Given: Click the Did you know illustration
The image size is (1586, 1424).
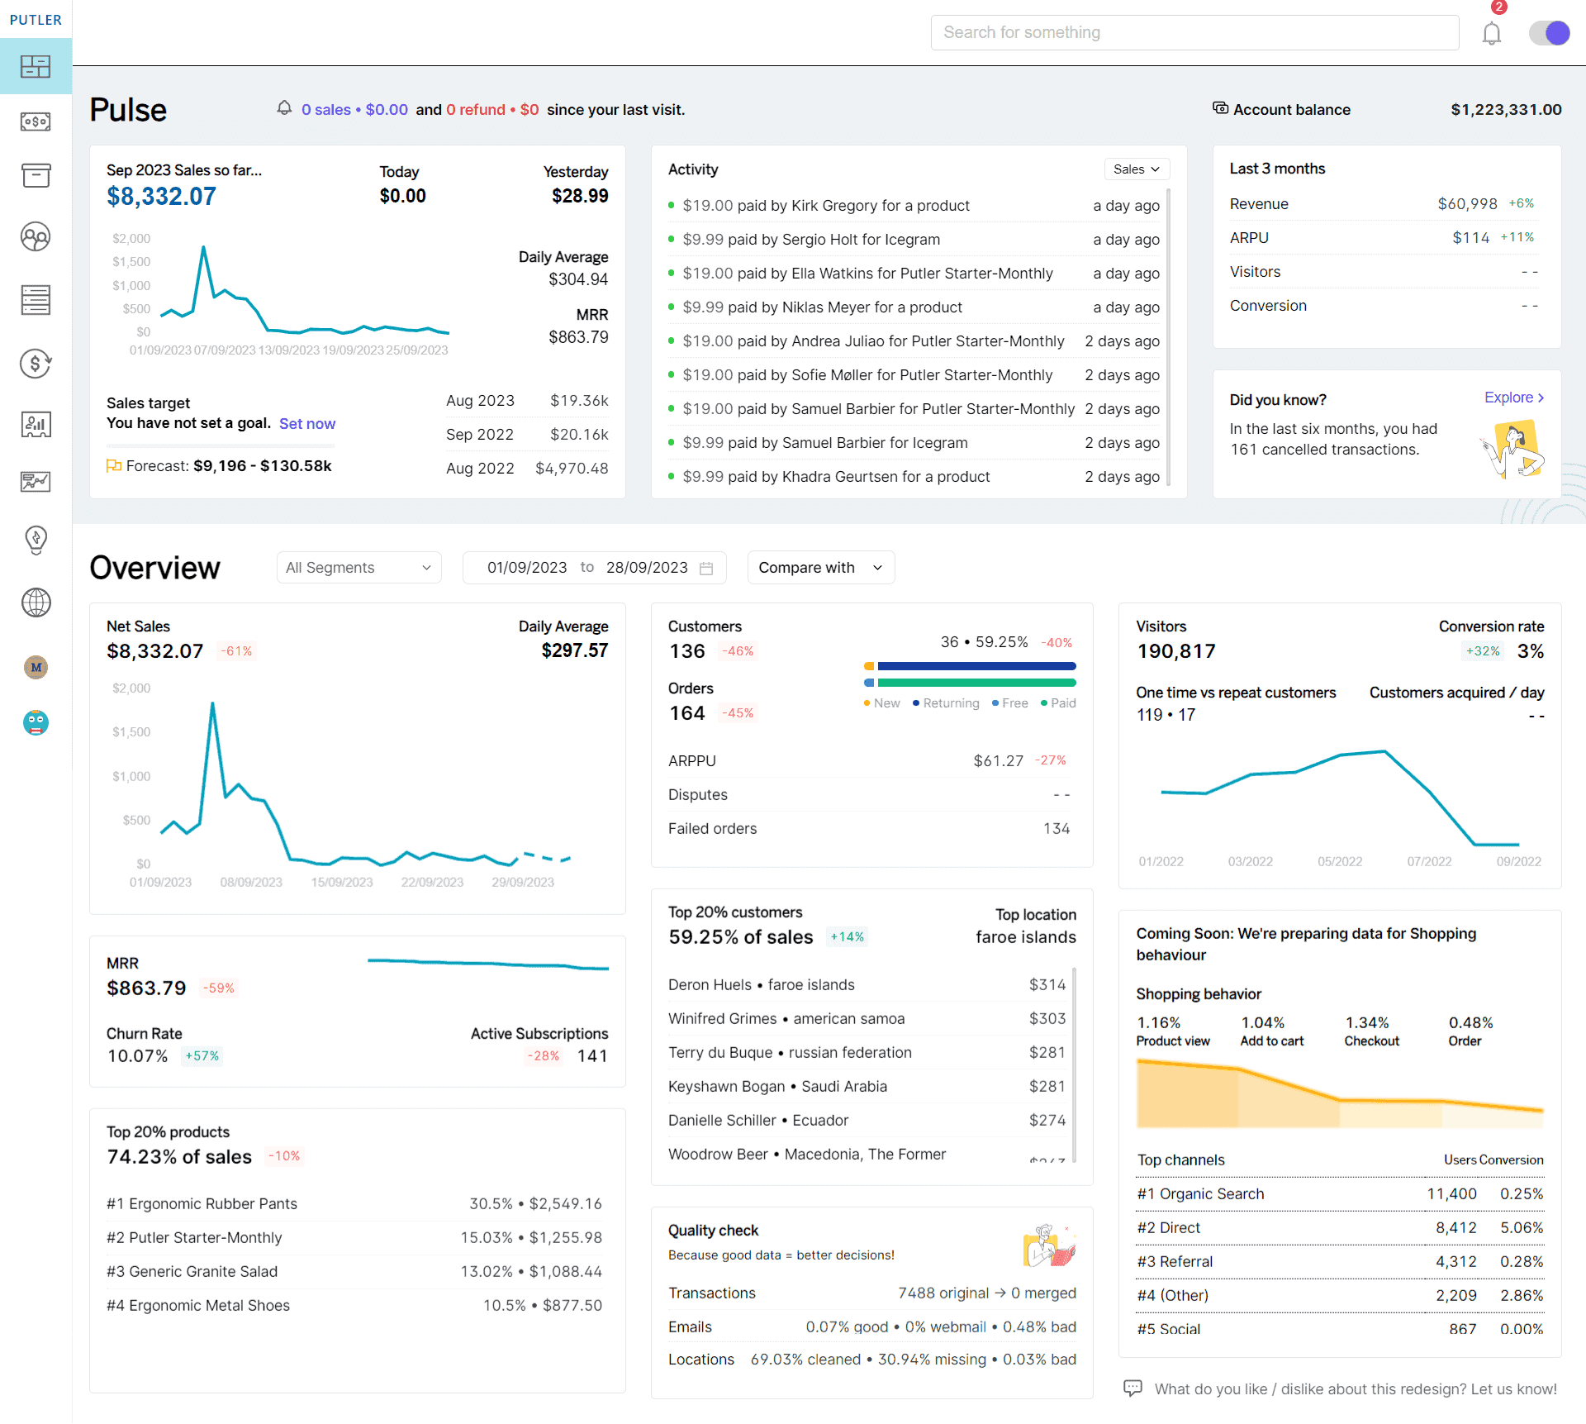Looking at the screenshot, I should (1513, 449).
